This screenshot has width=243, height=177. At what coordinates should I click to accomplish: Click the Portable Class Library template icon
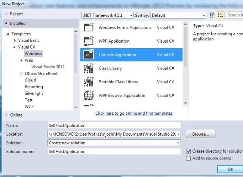tap(89, 82)
